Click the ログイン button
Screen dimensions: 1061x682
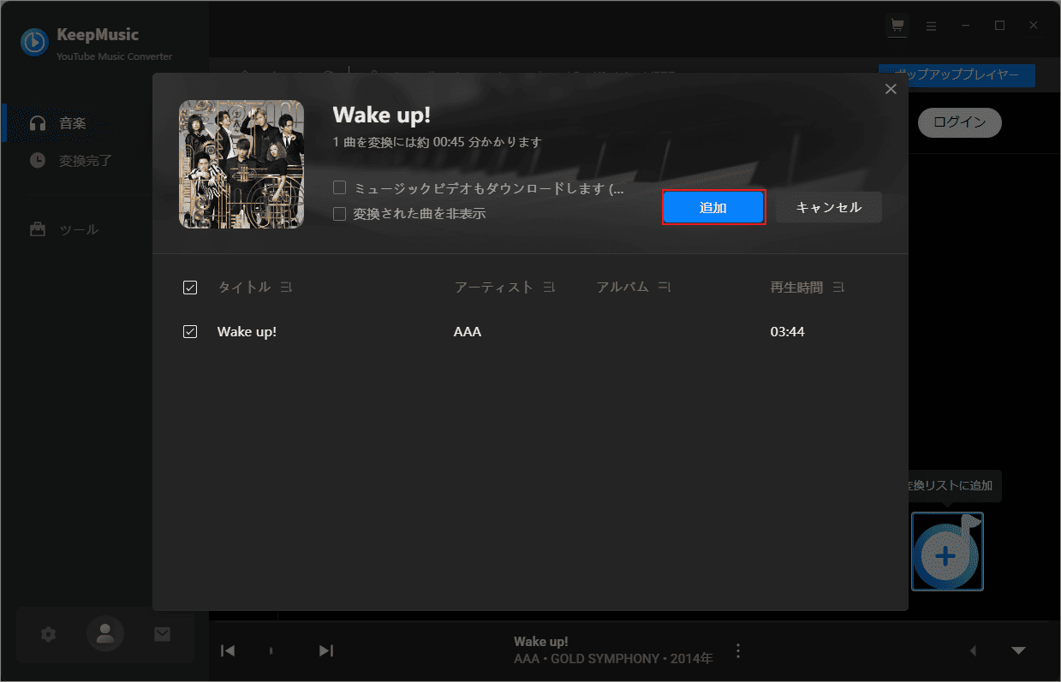pos(960,122)
